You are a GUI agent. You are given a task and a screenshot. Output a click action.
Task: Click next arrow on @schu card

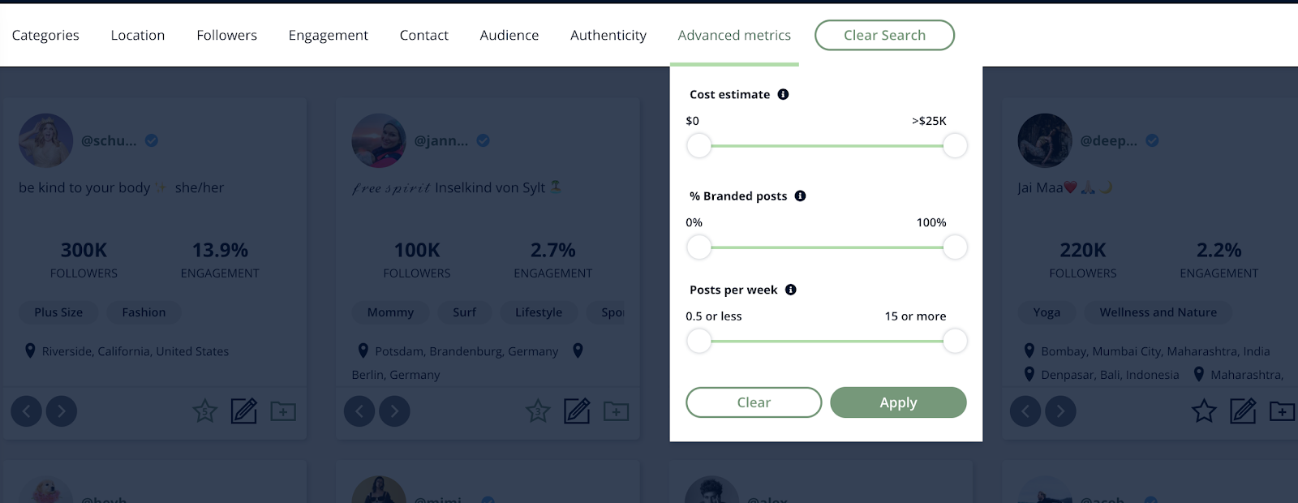62,411
